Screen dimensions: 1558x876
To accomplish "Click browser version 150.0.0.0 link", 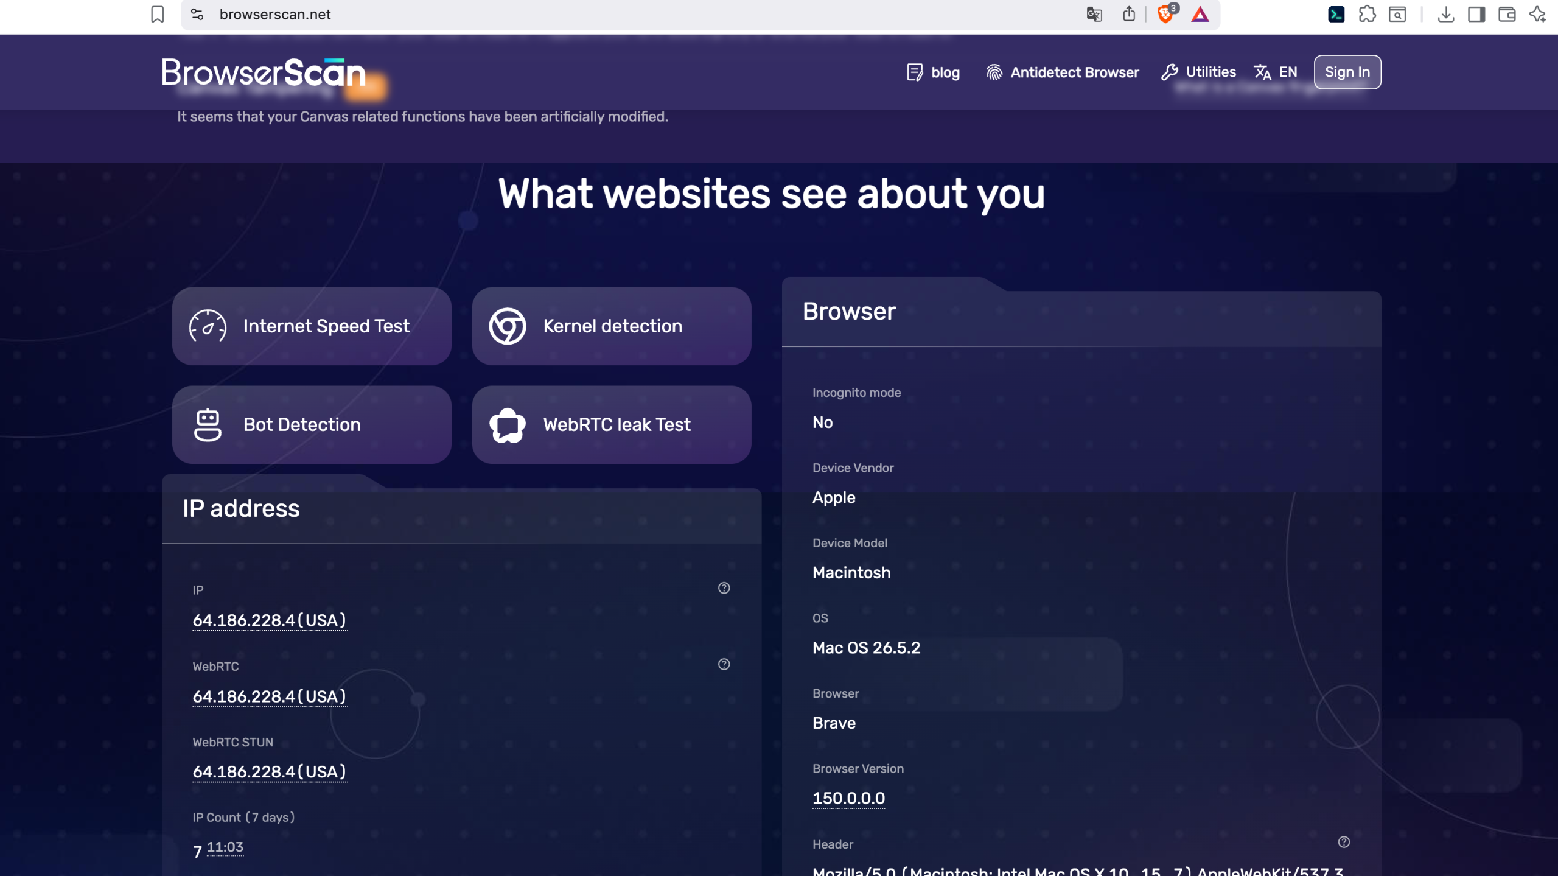I will [849, 798].
